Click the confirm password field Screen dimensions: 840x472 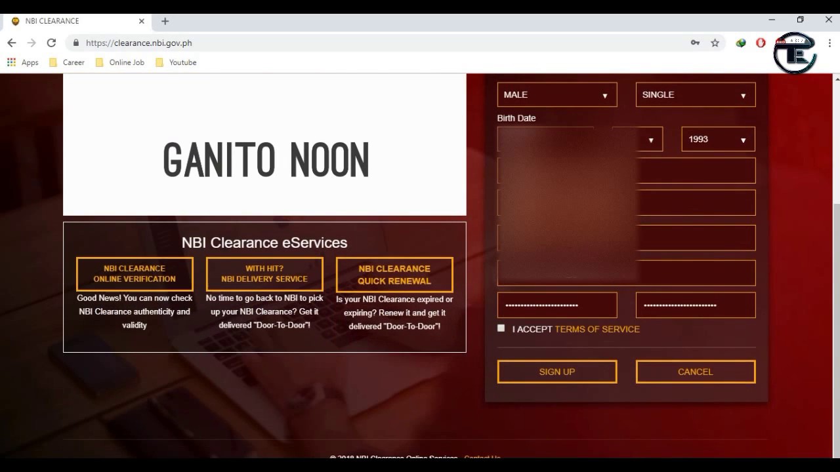tap(696, 305)
